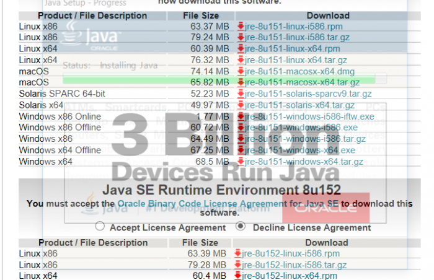The image size is (434, 280).
Task: Click the Solaris SPARC 64-bit row label
Action: (x=62, y=94)
